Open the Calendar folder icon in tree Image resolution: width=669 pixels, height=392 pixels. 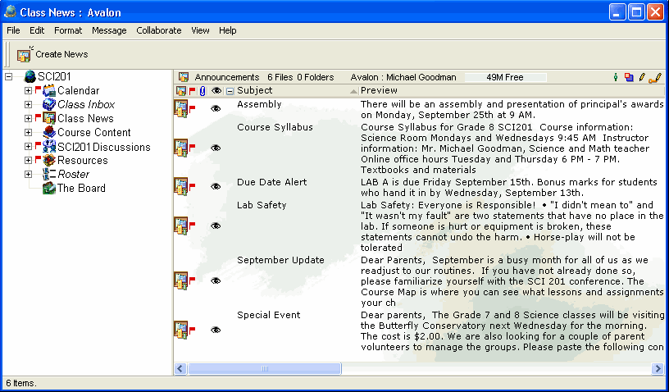pyautogui.click(x=49, y=91)
